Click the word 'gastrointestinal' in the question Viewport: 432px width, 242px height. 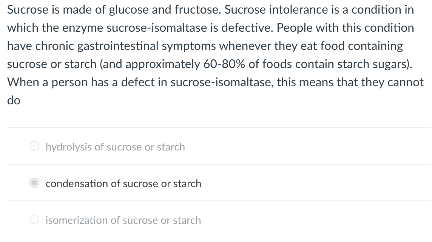pos(118,47)
